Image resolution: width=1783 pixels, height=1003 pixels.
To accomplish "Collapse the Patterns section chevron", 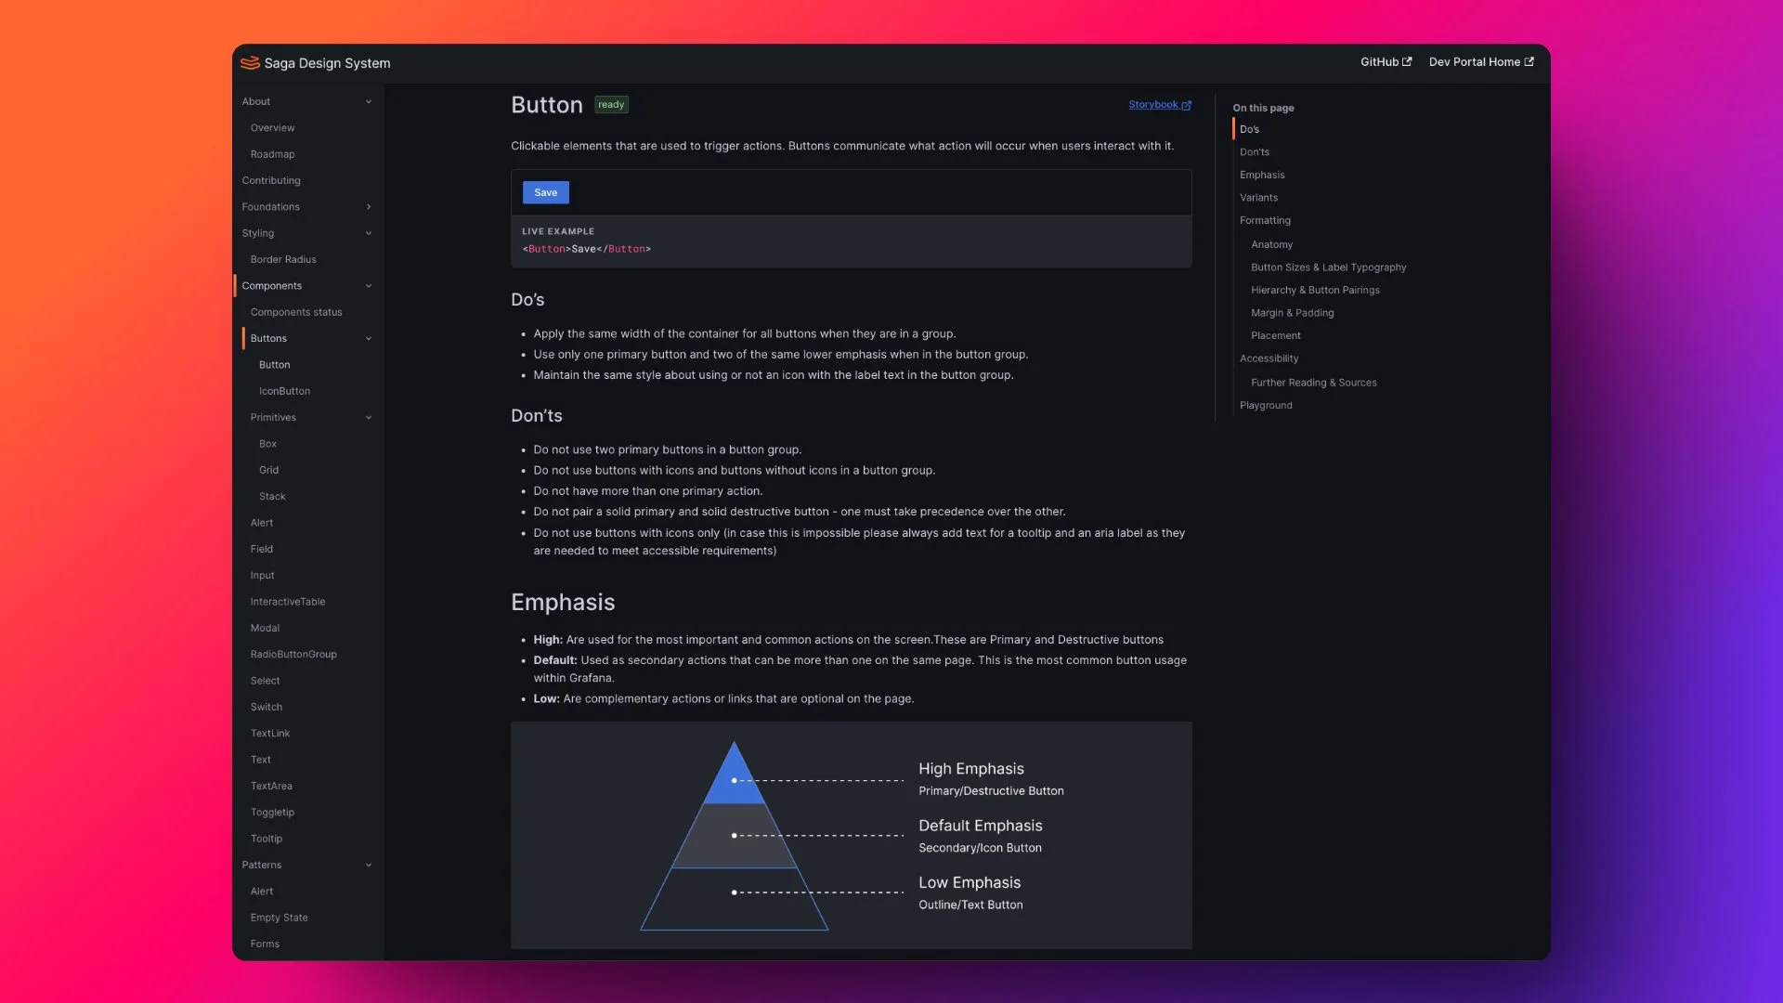I will 369,866.
